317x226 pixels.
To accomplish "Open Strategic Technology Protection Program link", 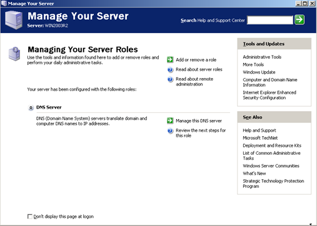I will click(x=273, y=184).
